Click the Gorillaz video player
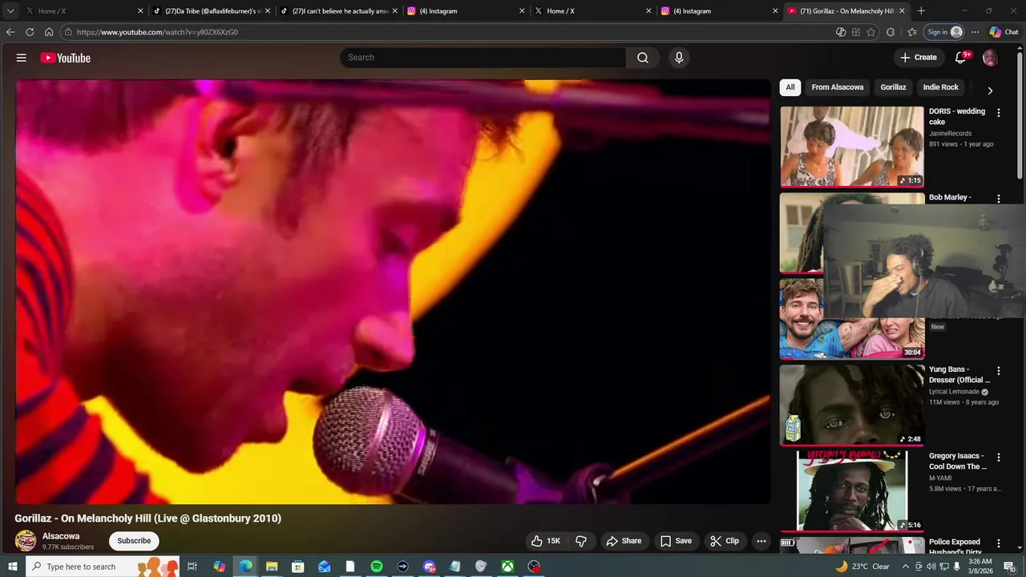 (393, 292)
